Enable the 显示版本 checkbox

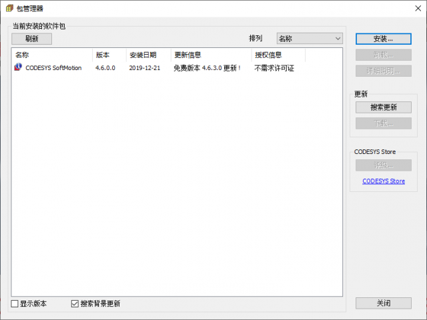[x=15, y=303]
